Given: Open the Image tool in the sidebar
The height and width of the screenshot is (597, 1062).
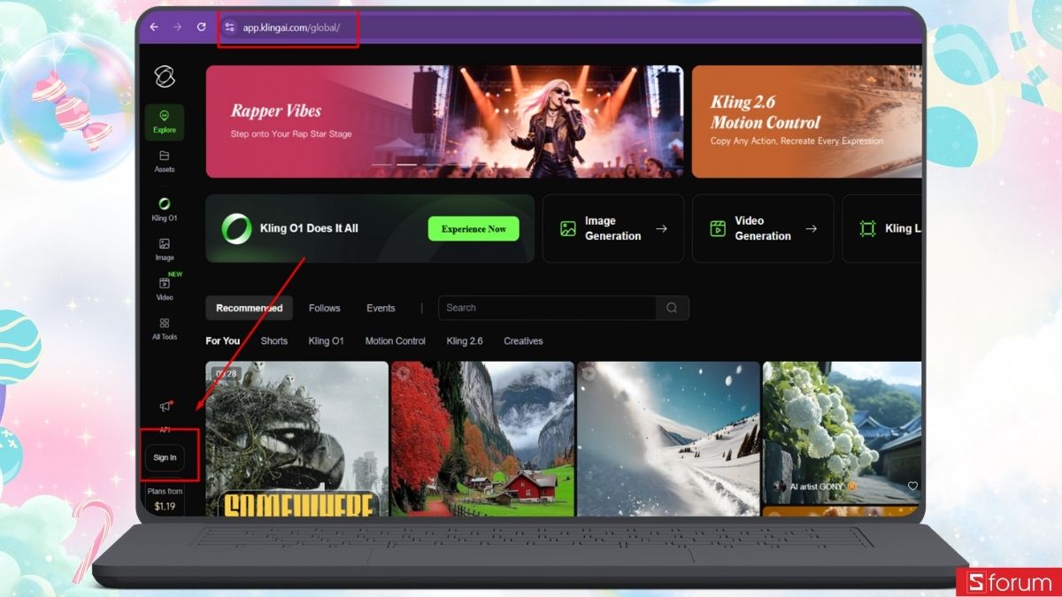Looking at the screenshot, I should coord(165,249).
